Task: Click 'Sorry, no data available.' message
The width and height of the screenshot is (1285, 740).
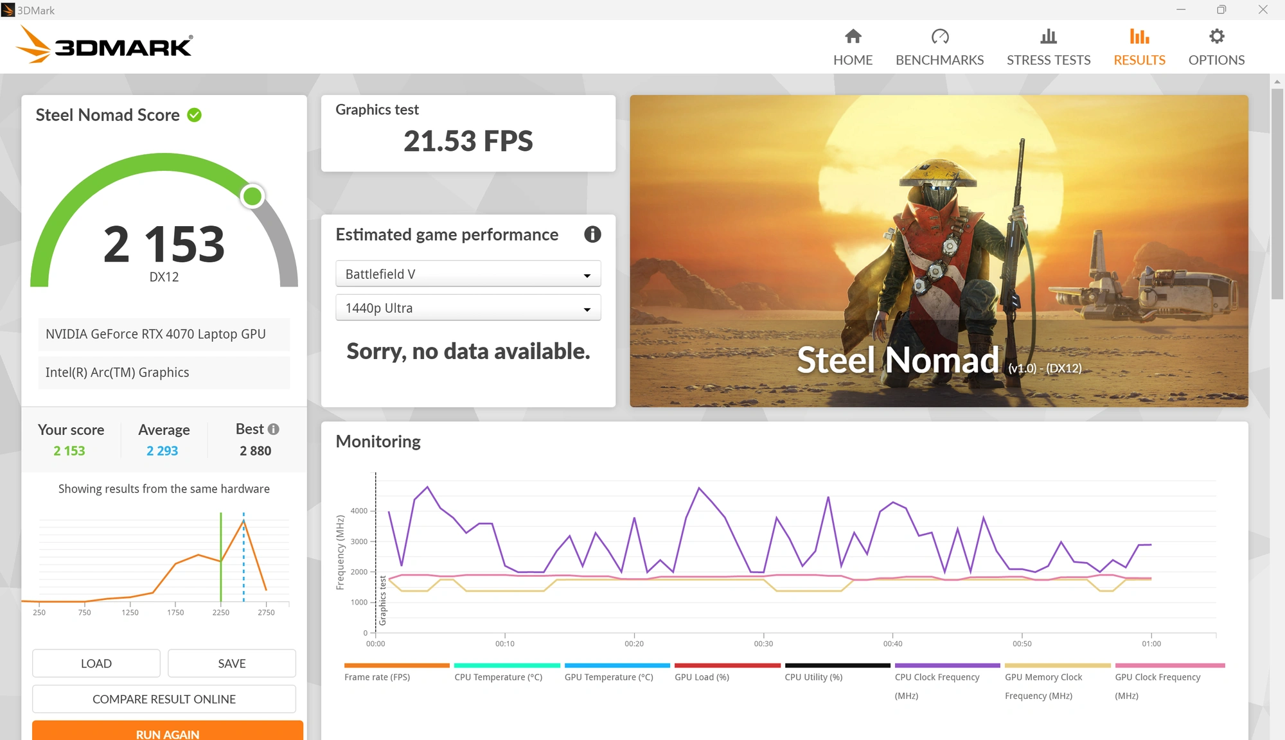Action: [468, 351]
